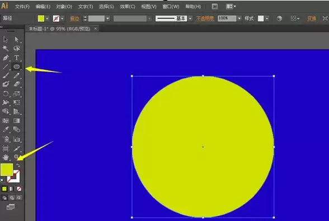Open the 文件(F) menu
Viewport: 329px width, 221px height.
[22, 7]
